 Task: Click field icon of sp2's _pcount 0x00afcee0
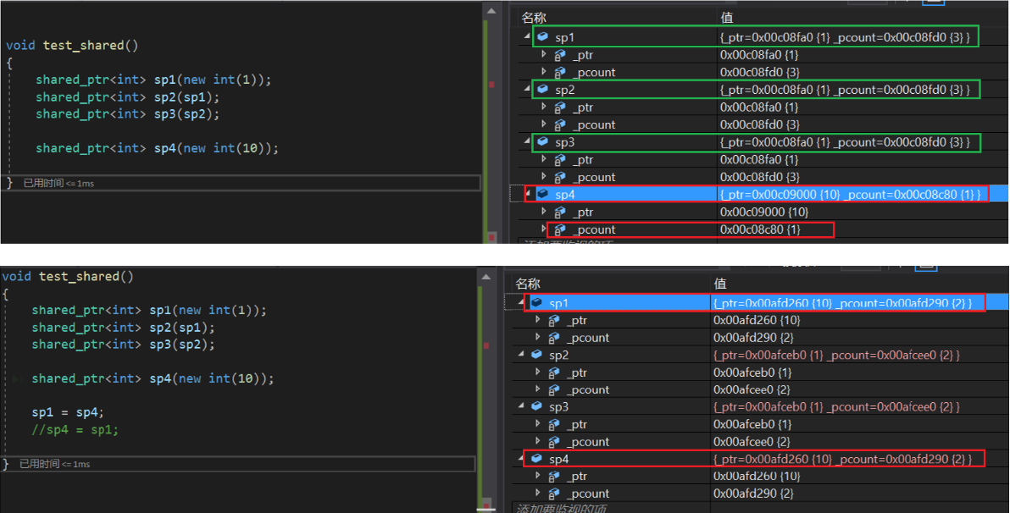coord(553,389)
